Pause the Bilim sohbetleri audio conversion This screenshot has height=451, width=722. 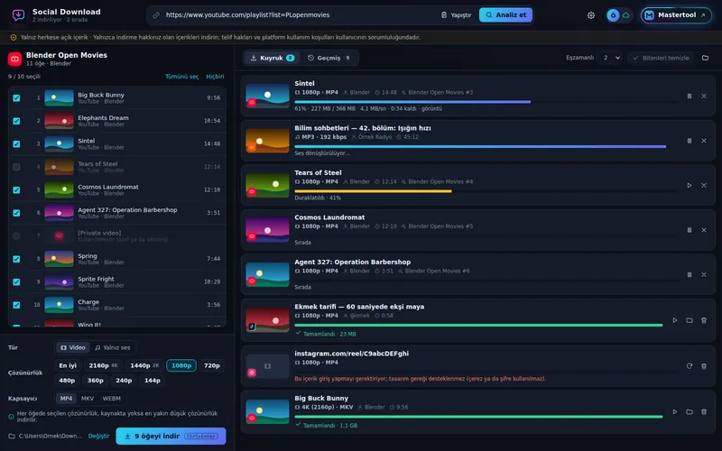point(690,141)
